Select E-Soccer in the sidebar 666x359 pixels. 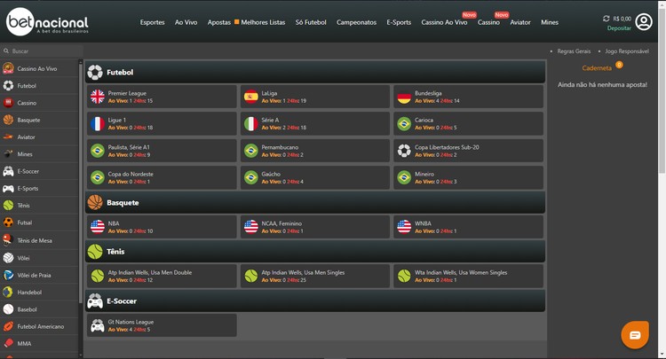tap(39, 171)
